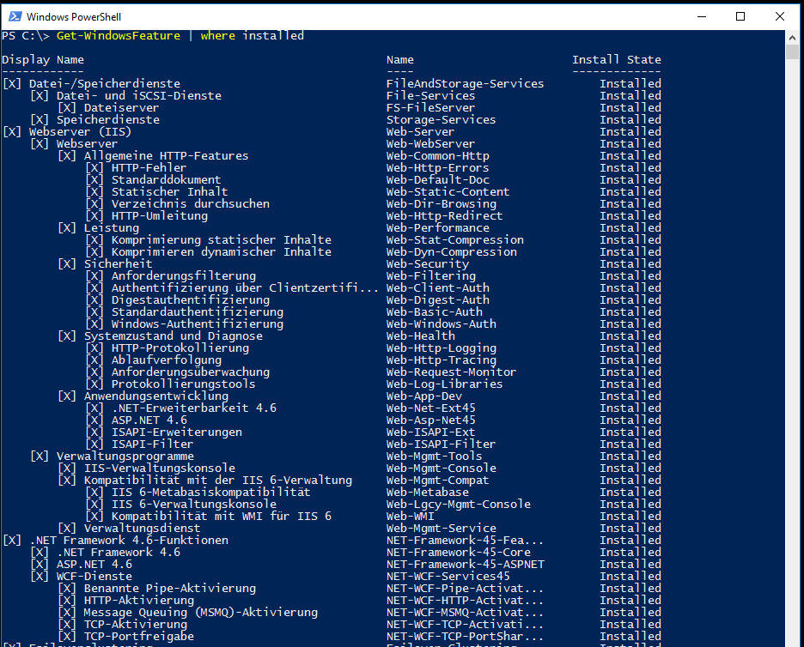Click the 'Anforderungsfilterung' entry

183,276
